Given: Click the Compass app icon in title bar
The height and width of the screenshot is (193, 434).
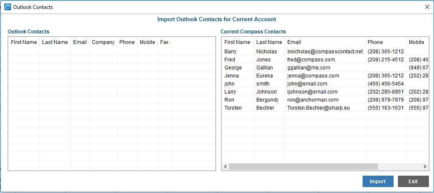Looking at the screenshot, I should pos(8,7).
